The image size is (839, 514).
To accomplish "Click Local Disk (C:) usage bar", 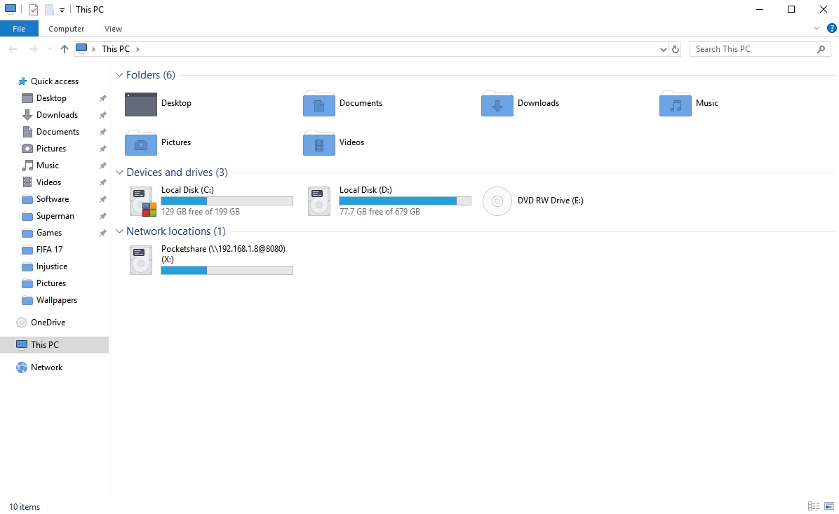I will coord(227,201).
